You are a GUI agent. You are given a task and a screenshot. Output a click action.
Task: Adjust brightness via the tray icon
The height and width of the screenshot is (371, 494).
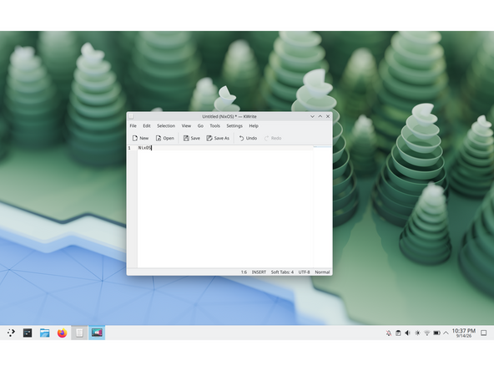coord(417,333)
